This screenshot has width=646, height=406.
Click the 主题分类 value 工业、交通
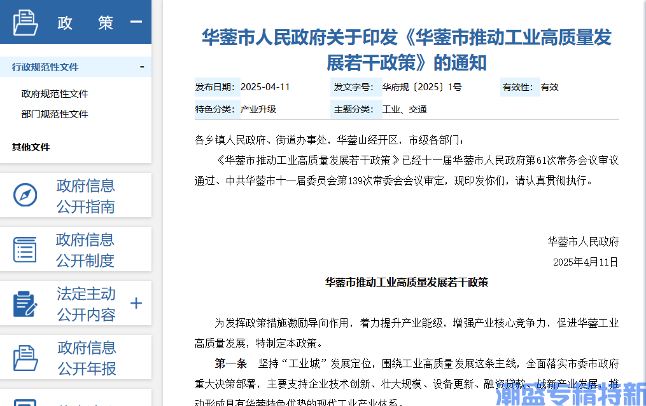(x=404, y=109)
